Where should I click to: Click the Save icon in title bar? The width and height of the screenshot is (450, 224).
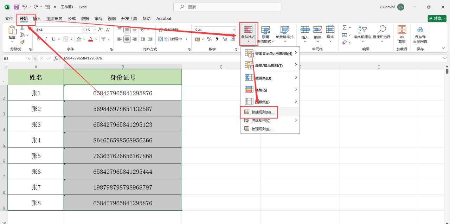[16, 7]
